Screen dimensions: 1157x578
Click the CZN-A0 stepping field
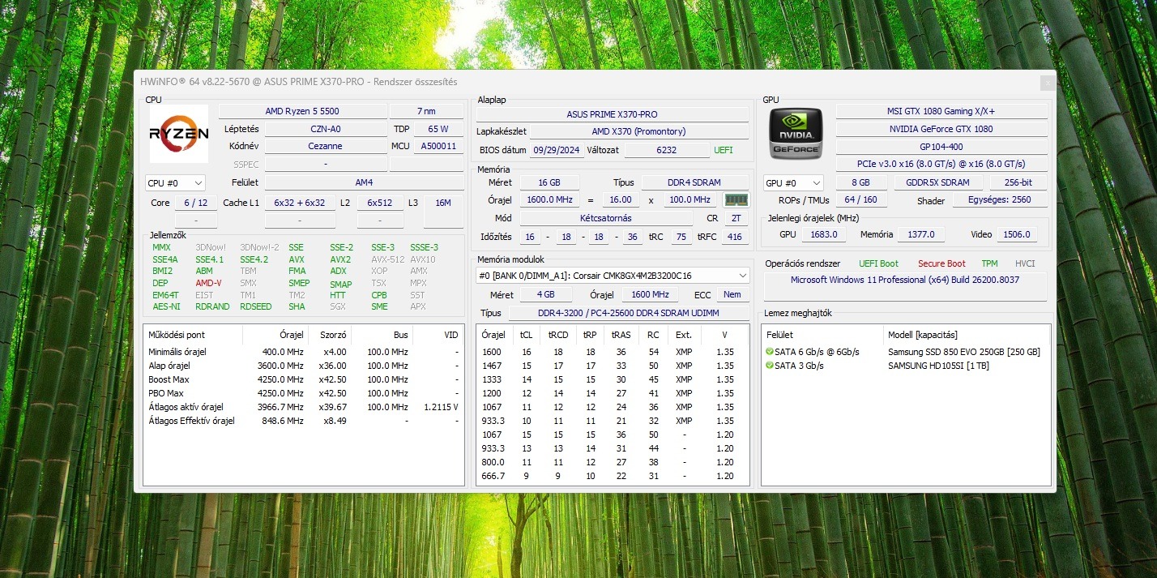(x=326, y=129)
